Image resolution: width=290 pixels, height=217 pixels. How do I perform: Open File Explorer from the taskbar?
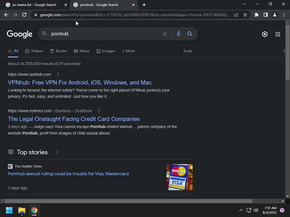22,210
